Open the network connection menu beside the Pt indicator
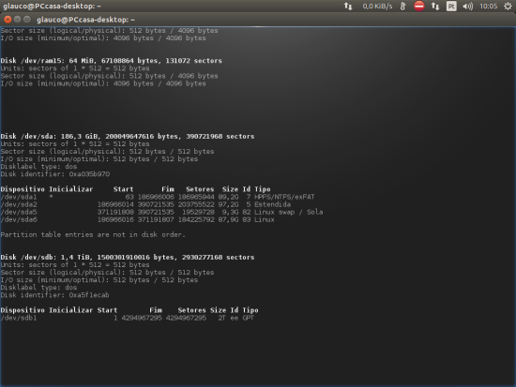The height and width of the screenshot is (387, 516). (x=435, y=6)
